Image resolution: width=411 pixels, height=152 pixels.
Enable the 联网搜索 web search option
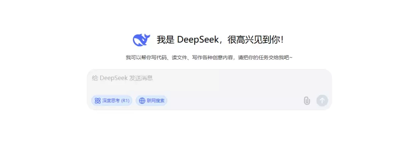tap(151, 101)
